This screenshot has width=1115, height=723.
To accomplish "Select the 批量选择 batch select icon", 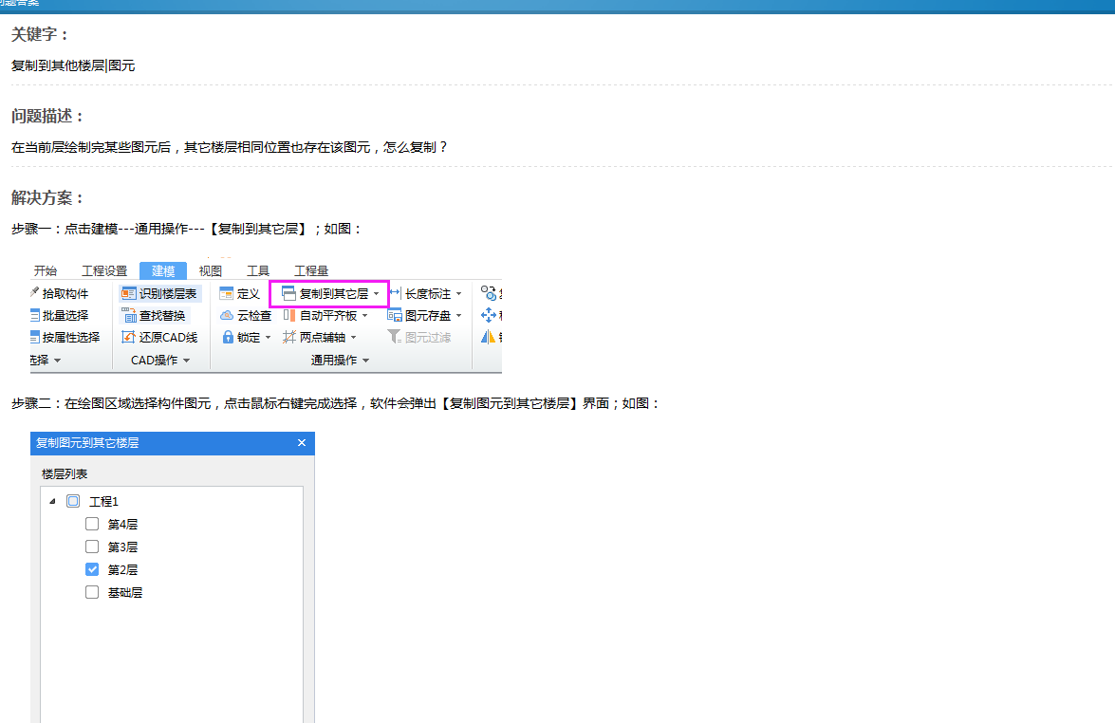I will click(35, 315).
